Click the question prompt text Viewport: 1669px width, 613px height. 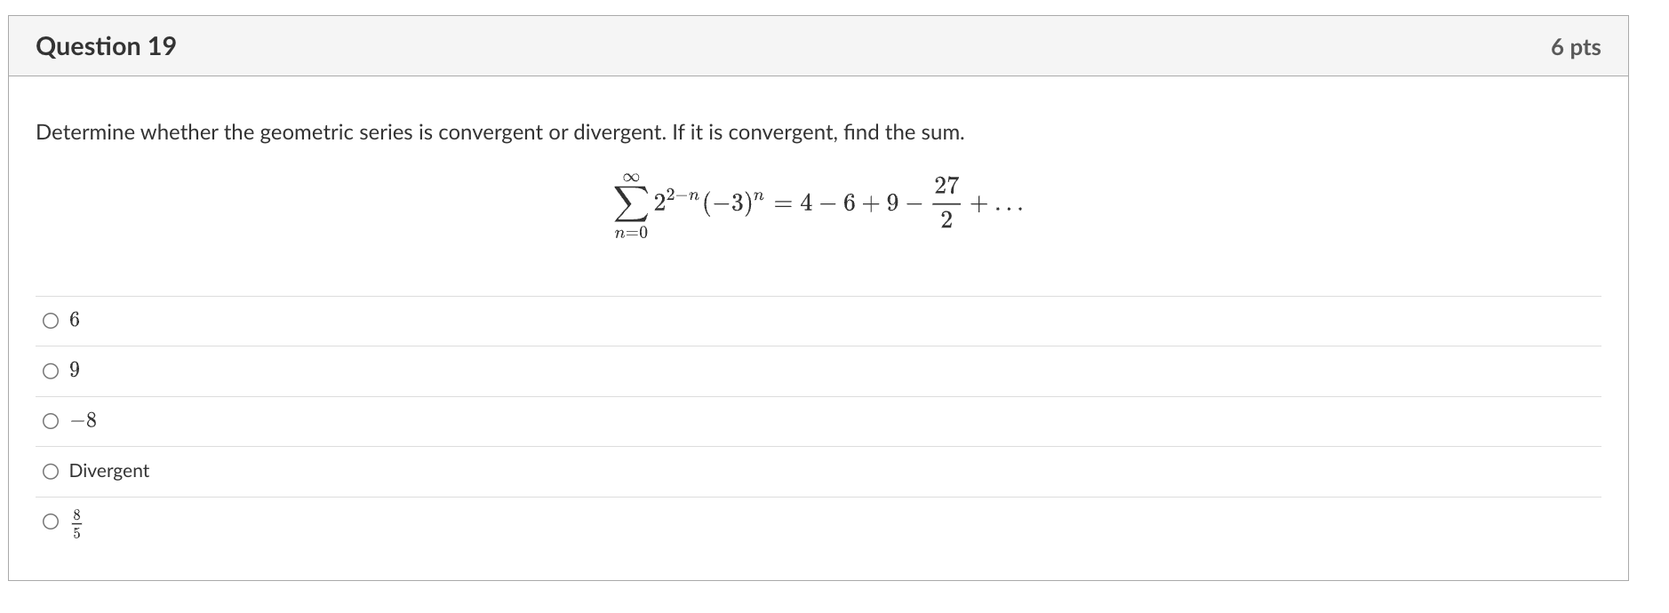[499, 132]
